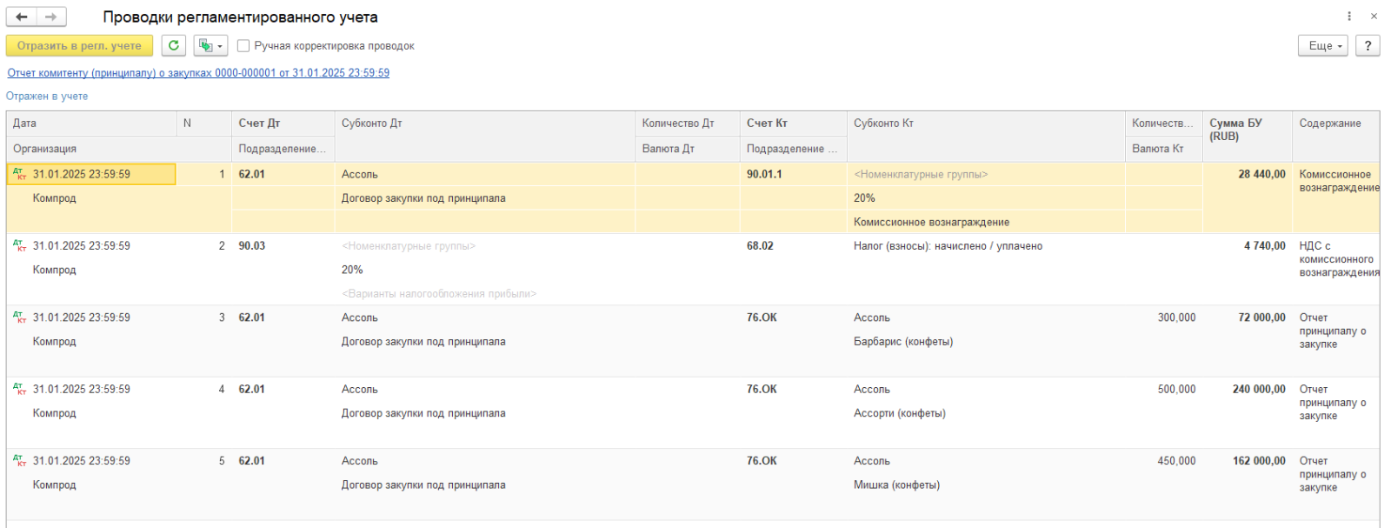
Task: Open the Еще dropdown menu
Action: (x=1322, y=45)
